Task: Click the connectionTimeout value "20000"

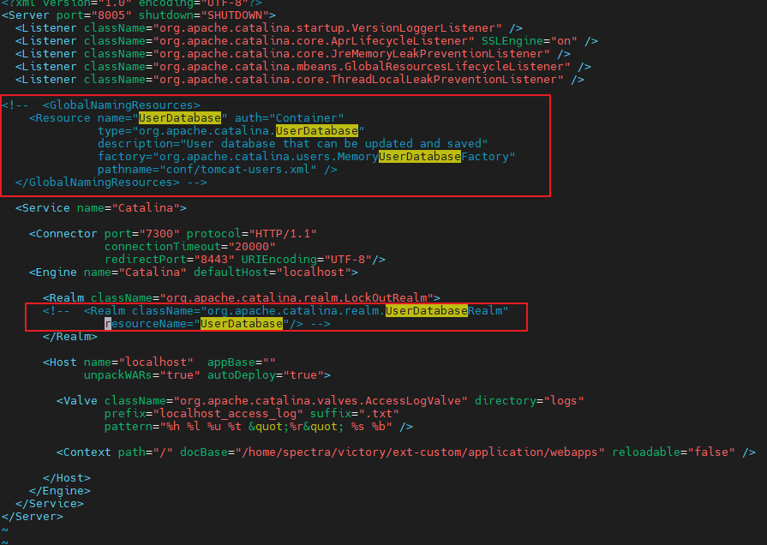Action: coord(252,247)
